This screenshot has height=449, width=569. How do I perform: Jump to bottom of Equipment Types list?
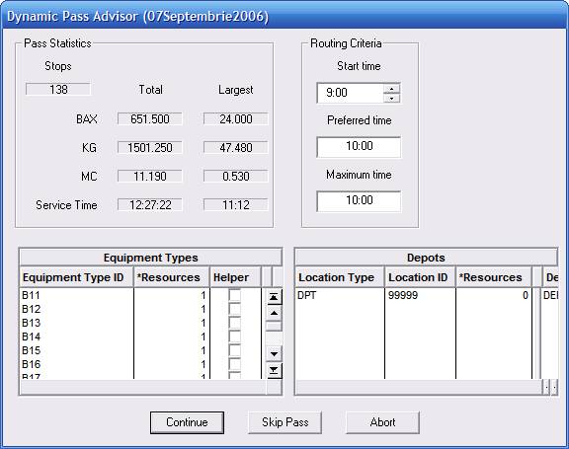point(274,370)
